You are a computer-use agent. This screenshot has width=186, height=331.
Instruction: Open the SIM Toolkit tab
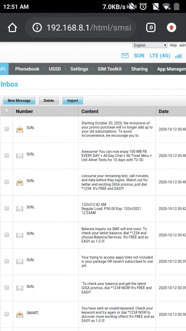(x=110, y=69)
